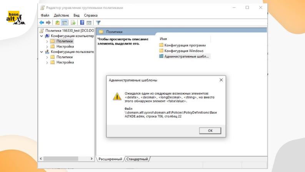Click the Up one level folder icon
Screen dimensions: 305x172
point(57,22)
